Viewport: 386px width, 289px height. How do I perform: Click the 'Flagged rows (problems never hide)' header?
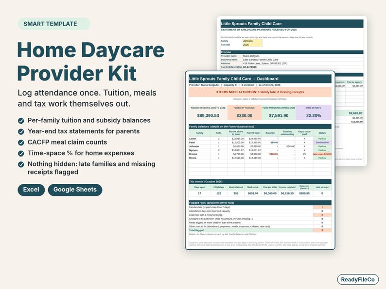(260, 203)
